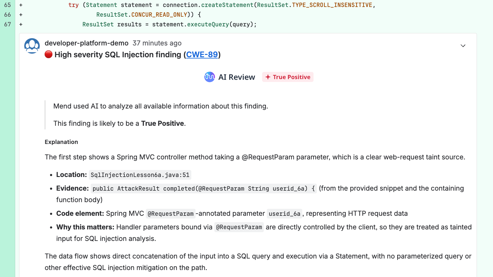This screenshot has height=277, width=493.
Task: Click line number 67 in the gutter
Action: tap(8, 24)
